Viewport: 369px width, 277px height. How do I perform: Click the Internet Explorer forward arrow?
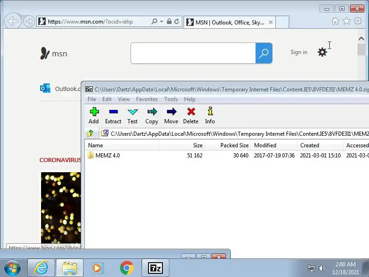pyautogui.click(x=29, y=21)
